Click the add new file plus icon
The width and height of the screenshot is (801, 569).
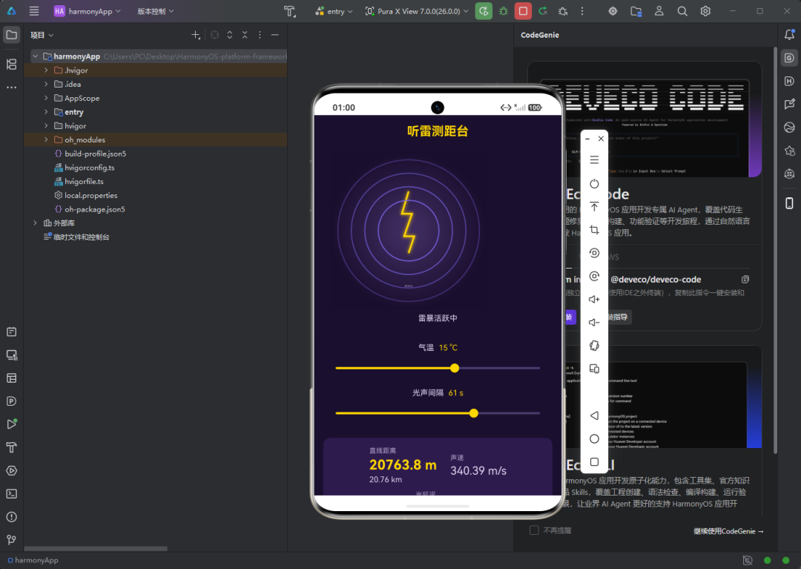coord(196,35)
